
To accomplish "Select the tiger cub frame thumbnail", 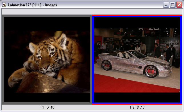I will click(47, 60).
